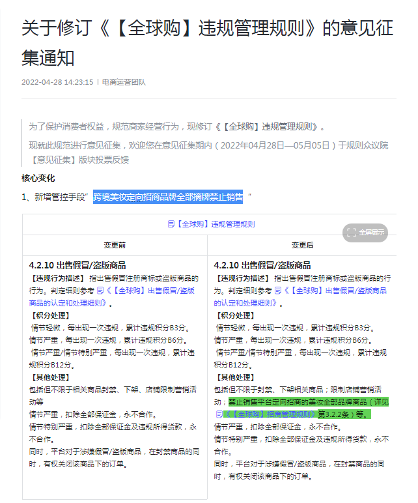Image resolution: width=418 pixels, height=503 pixels.
Task: Click the 变更前 column header
Action: (x=115, y=245)
